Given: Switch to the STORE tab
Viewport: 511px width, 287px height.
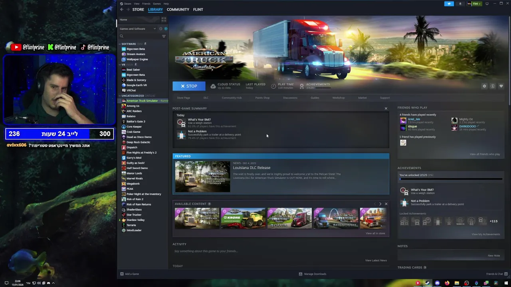Looking at the screenshot, I should tap(138, 10).
